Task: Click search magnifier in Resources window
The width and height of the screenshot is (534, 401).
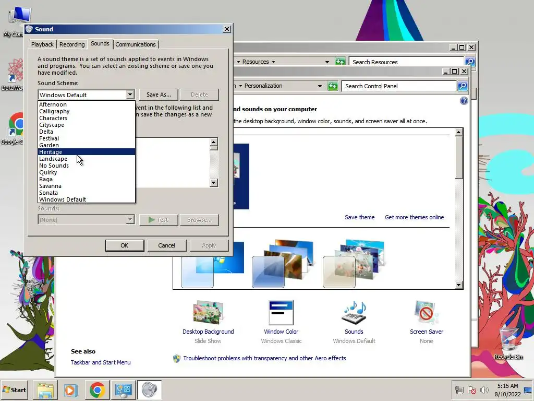Action: tap(470, 62)
